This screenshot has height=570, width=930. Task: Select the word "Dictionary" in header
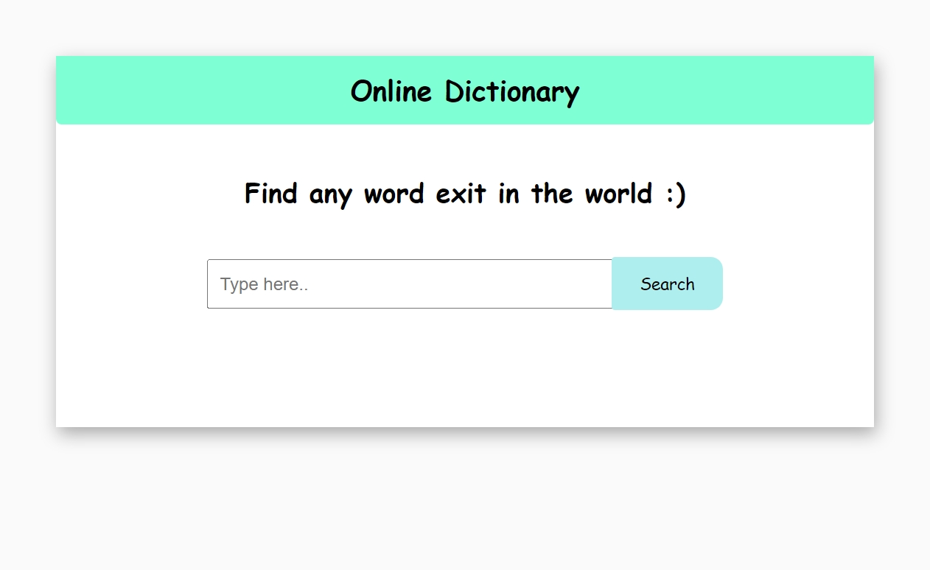511,91
